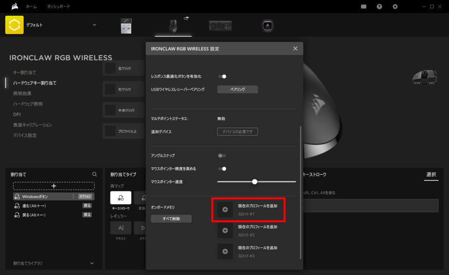Click the keystroke input field
The height and width of the screenshot is (275, 449).
[371, 205]
